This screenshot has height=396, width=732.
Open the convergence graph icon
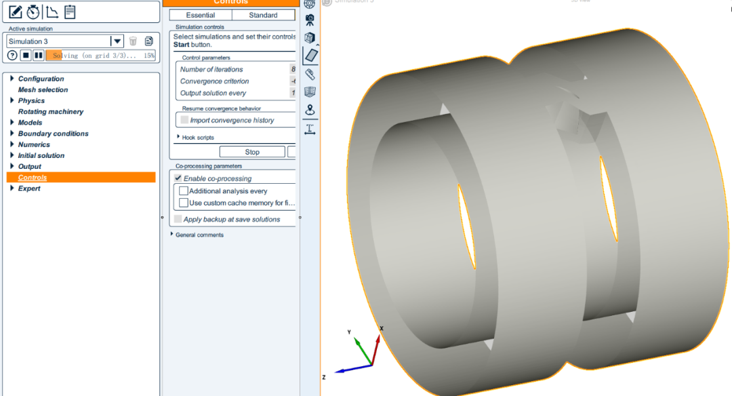click(52, 12)
